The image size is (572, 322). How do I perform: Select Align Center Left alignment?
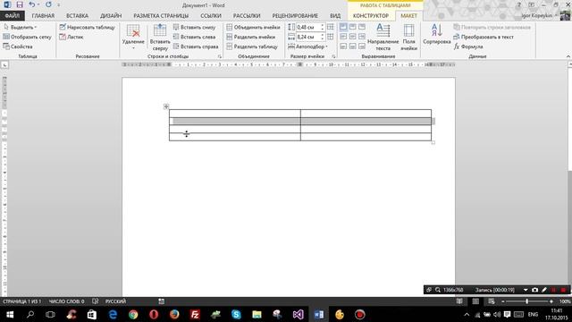343,37
